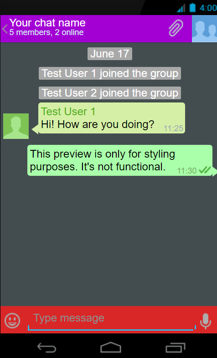
Task: Tap the Android home navigation button
Action: point(111,347)
